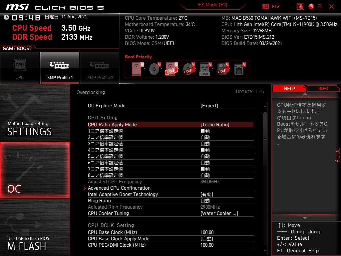This screenshot has width=341, height=256.
Task: Edit the 1コア倍率設定値 ratio field
Action: click(170, 131)
